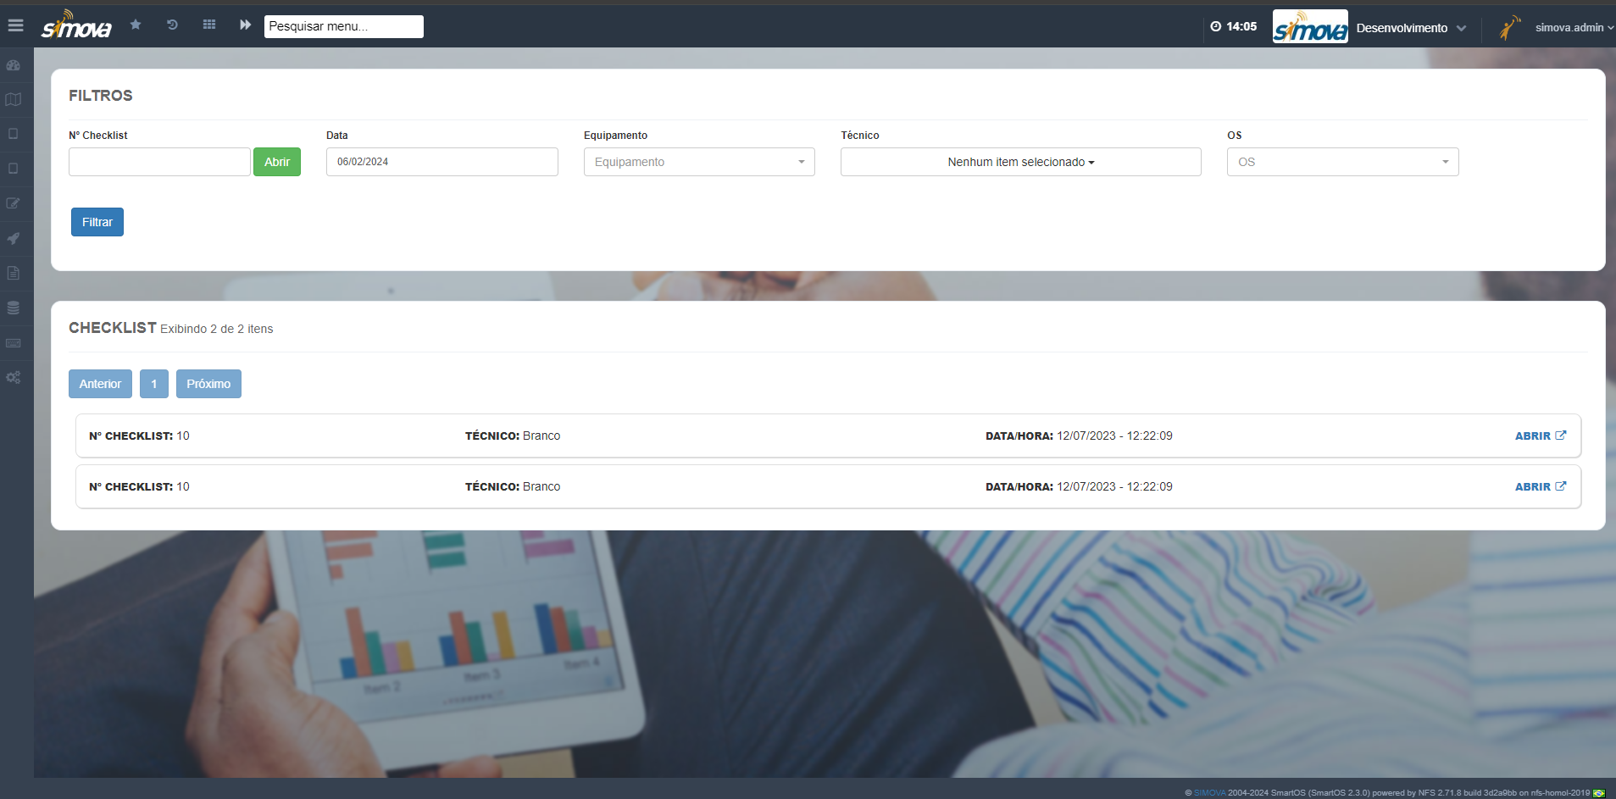The width and height of the screenshot is (1616, 799).
Task: Click the Brazil flag icon in footer
Action: click(1599, 793)
